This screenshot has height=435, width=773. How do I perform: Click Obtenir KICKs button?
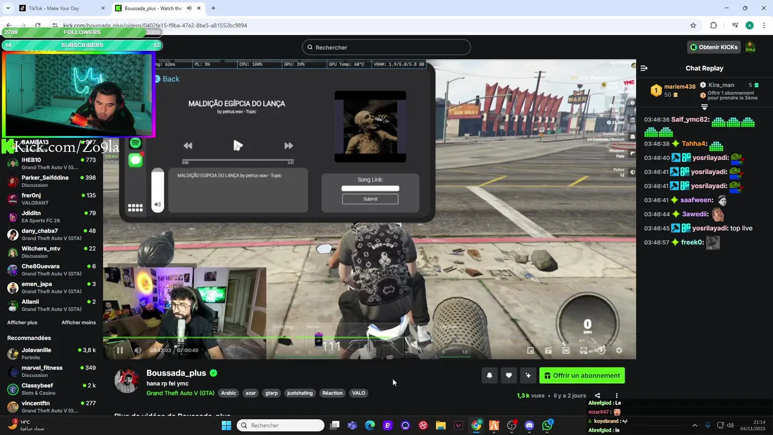tap(714, 47)
